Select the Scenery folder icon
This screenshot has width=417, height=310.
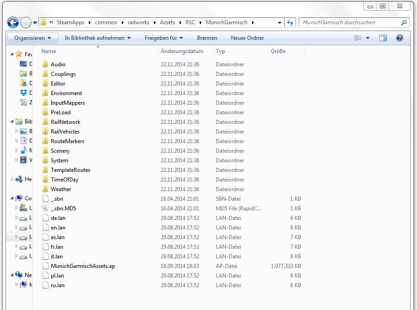tap(45, 150)
